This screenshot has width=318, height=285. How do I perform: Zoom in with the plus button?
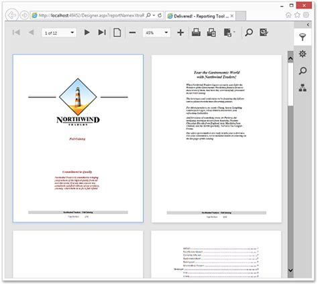point(180,33)
